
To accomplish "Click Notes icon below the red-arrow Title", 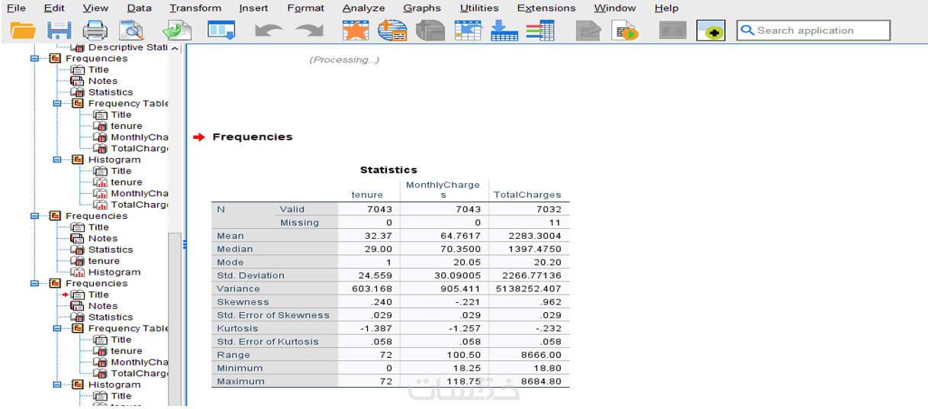I will point(78,306).
